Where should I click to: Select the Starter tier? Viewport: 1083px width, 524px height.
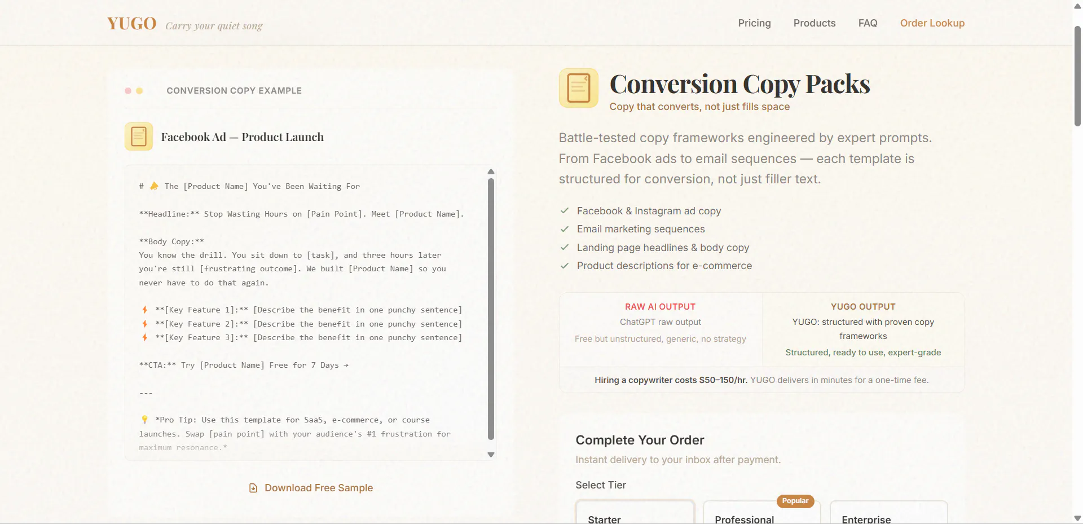[x=635, y=512]
